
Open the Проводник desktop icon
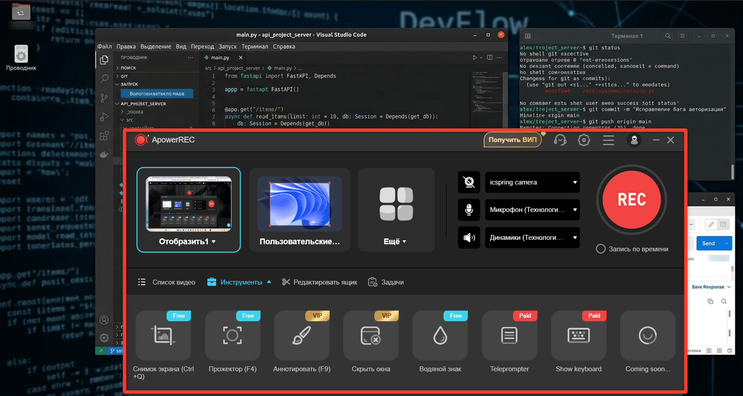[x=21, y=58]
